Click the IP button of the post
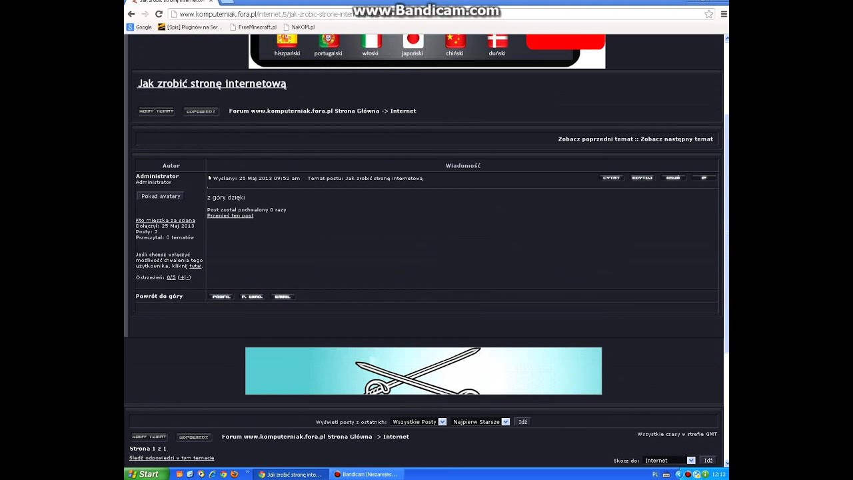The image size is (853, 480). click(x=704, y=178)
